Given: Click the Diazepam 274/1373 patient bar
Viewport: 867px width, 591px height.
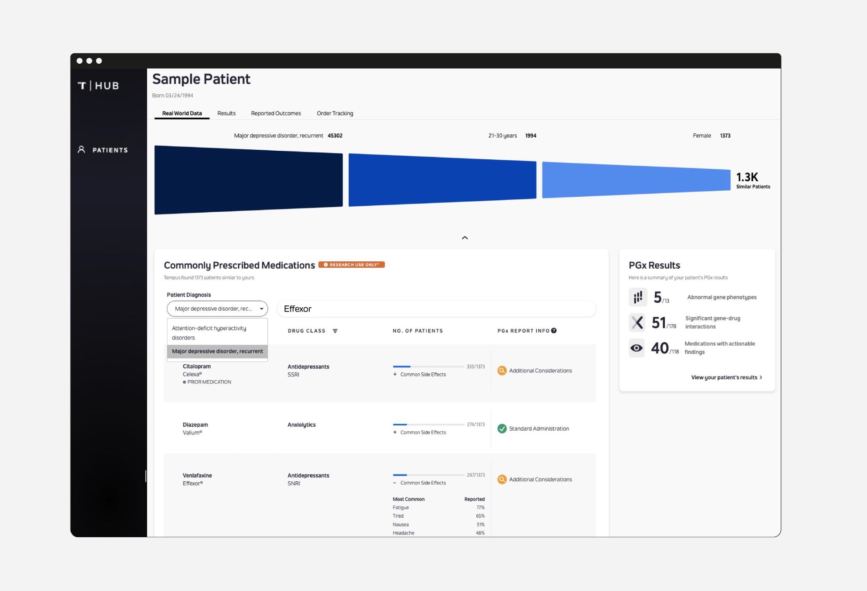Looking at the screenshot, I should click(x=428, y=424).
